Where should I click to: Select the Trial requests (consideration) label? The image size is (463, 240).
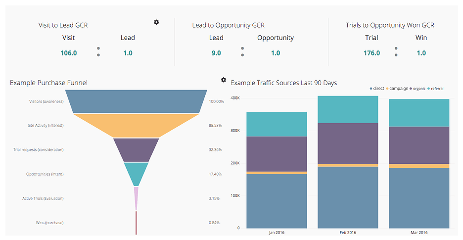point(39,149)
